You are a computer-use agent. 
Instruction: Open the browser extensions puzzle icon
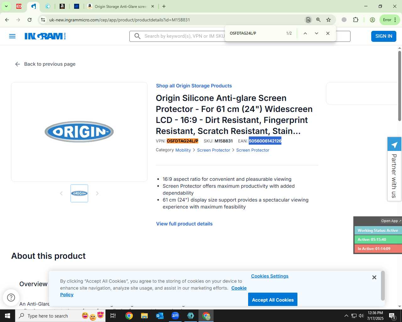pos(356,20)
